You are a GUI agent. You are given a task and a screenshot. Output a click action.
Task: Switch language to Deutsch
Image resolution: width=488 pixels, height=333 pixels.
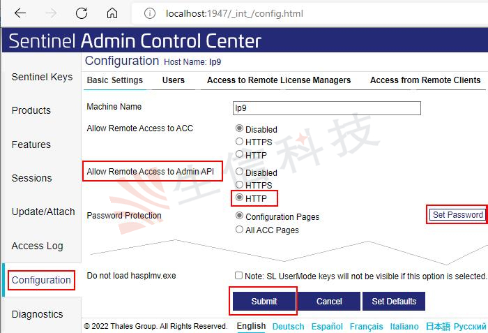point(288,327)
